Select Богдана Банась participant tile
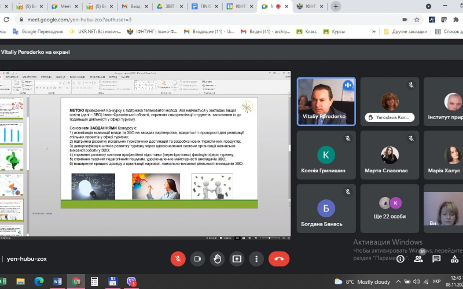Image resolution: width=463 pixels, height=289 pixels. coord(326,208)
